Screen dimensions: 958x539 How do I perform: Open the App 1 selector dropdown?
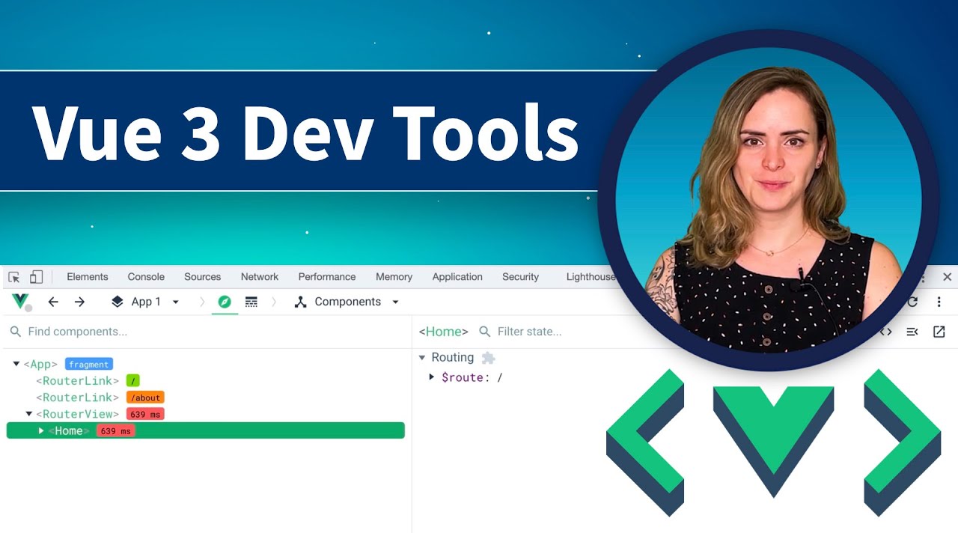pyautogui.click(x=145, y=302)
